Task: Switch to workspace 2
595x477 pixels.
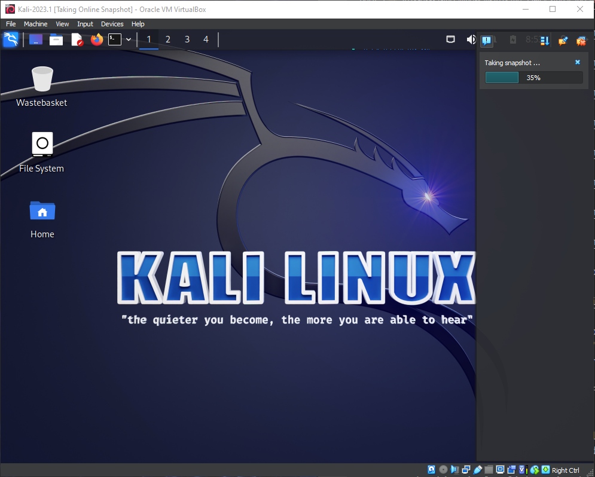Action: pos(167,39)
